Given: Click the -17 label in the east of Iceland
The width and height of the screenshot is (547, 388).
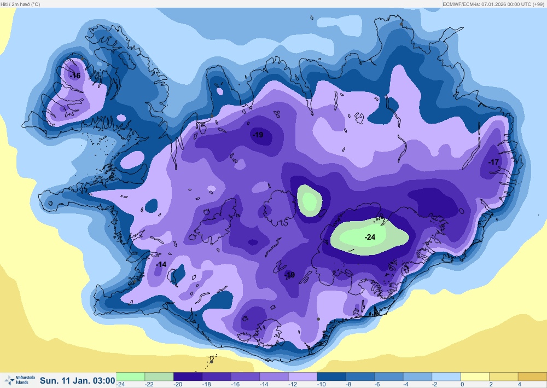Looking at the screenshot, I should click(x=493, y=162).
